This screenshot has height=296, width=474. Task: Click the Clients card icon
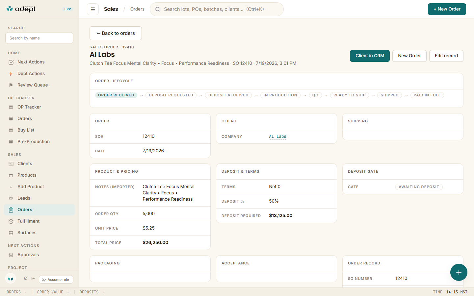[11, 164]
